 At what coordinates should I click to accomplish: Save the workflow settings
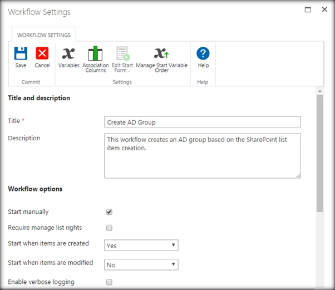(x=21, y=57)
